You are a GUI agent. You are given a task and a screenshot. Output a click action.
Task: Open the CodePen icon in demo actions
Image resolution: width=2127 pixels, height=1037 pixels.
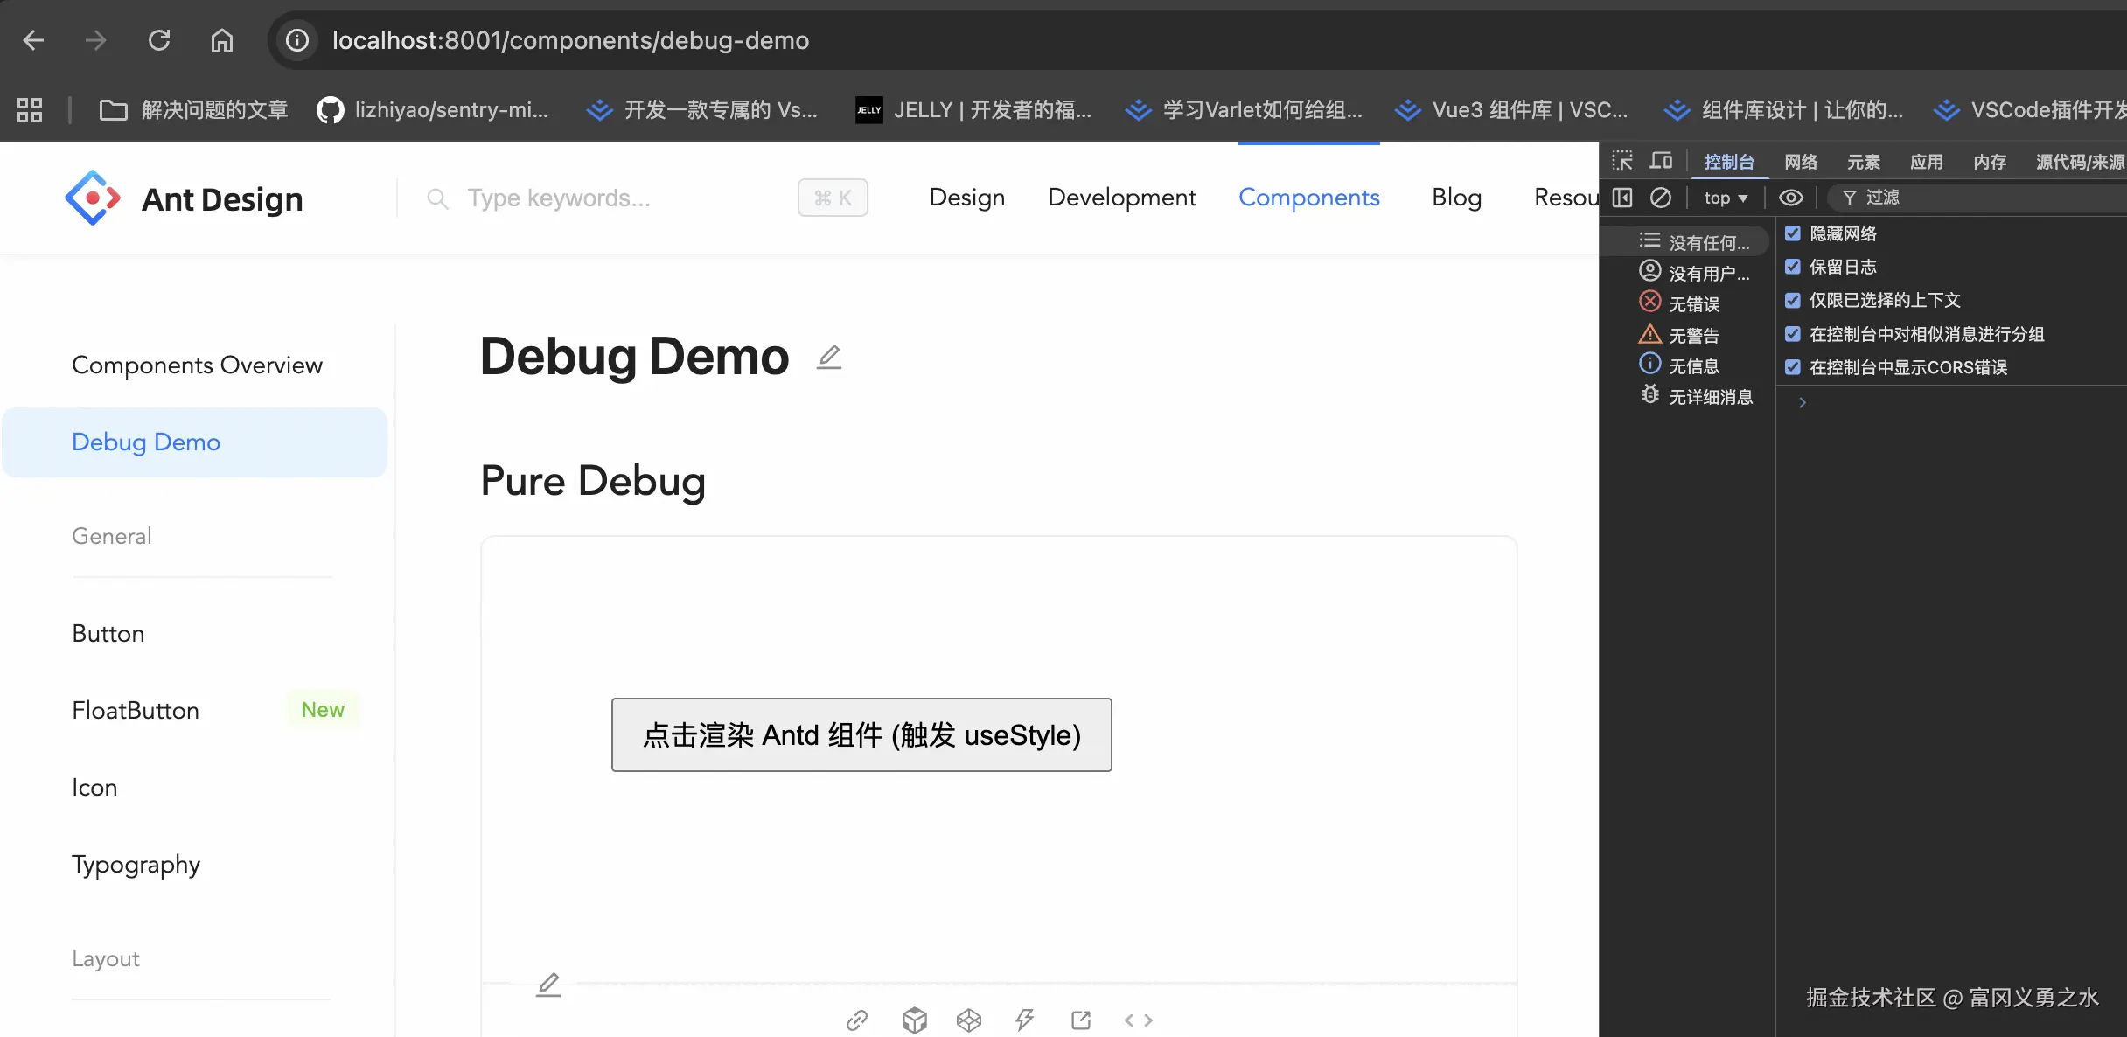pyautogui.click(x=969, y=1020)
